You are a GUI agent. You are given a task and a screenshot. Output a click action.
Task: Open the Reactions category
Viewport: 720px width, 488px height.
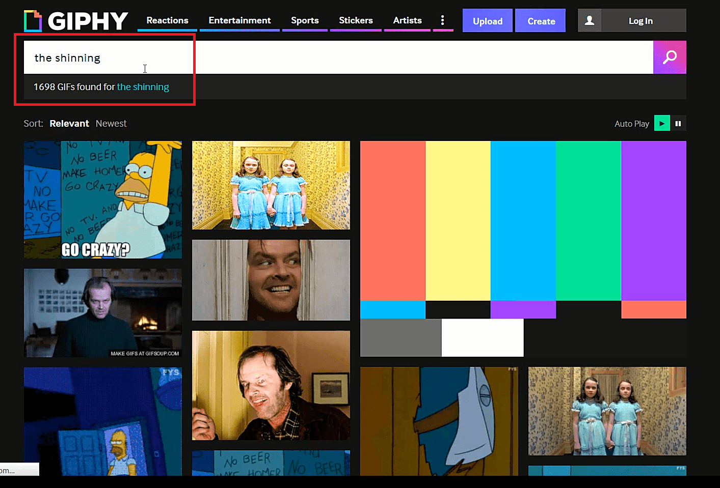[x=167, y=20]
